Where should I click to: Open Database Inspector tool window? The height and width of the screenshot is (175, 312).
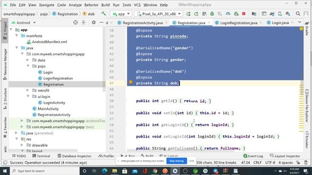point(74,156)
